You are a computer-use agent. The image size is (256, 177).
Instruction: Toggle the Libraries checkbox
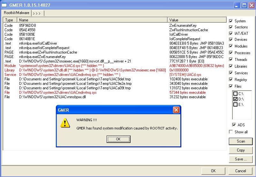[231, 66]
